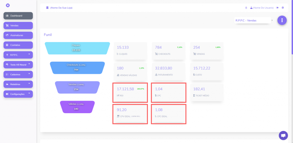Open the Vendas menu item
Screen dimensions: 293x143
click(18, 26)
